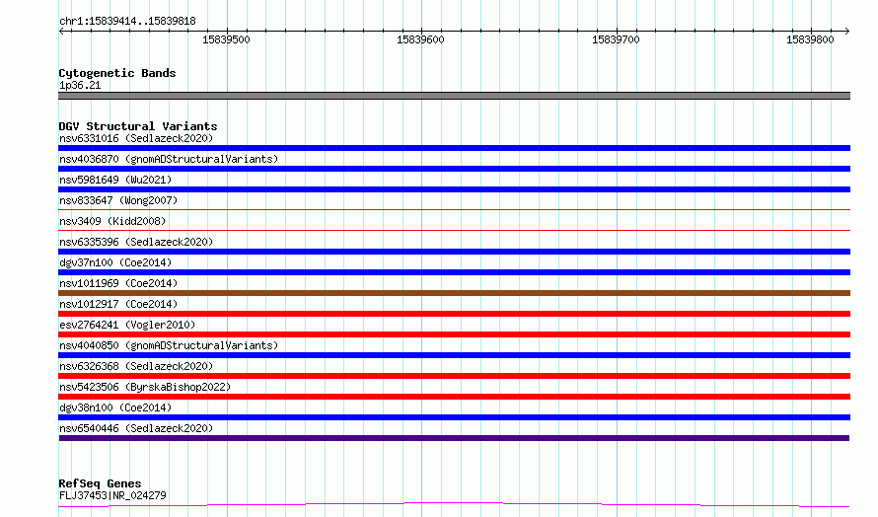Click the 1p36.21 band label
The width and height of the screenshot is (878, 517).
coord(80,85)
